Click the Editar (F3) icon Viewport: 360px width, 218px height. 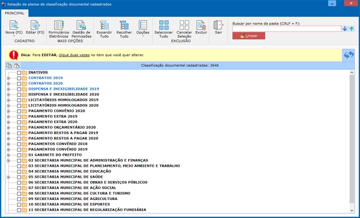[34, 25]
